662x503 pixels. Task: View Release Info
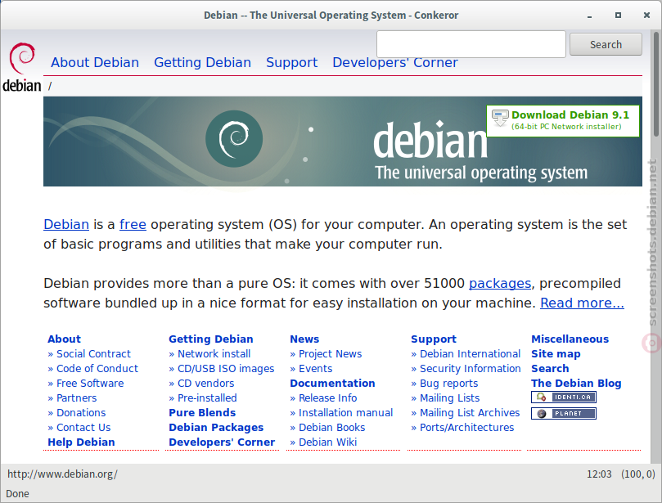click(x=327, y=398)
